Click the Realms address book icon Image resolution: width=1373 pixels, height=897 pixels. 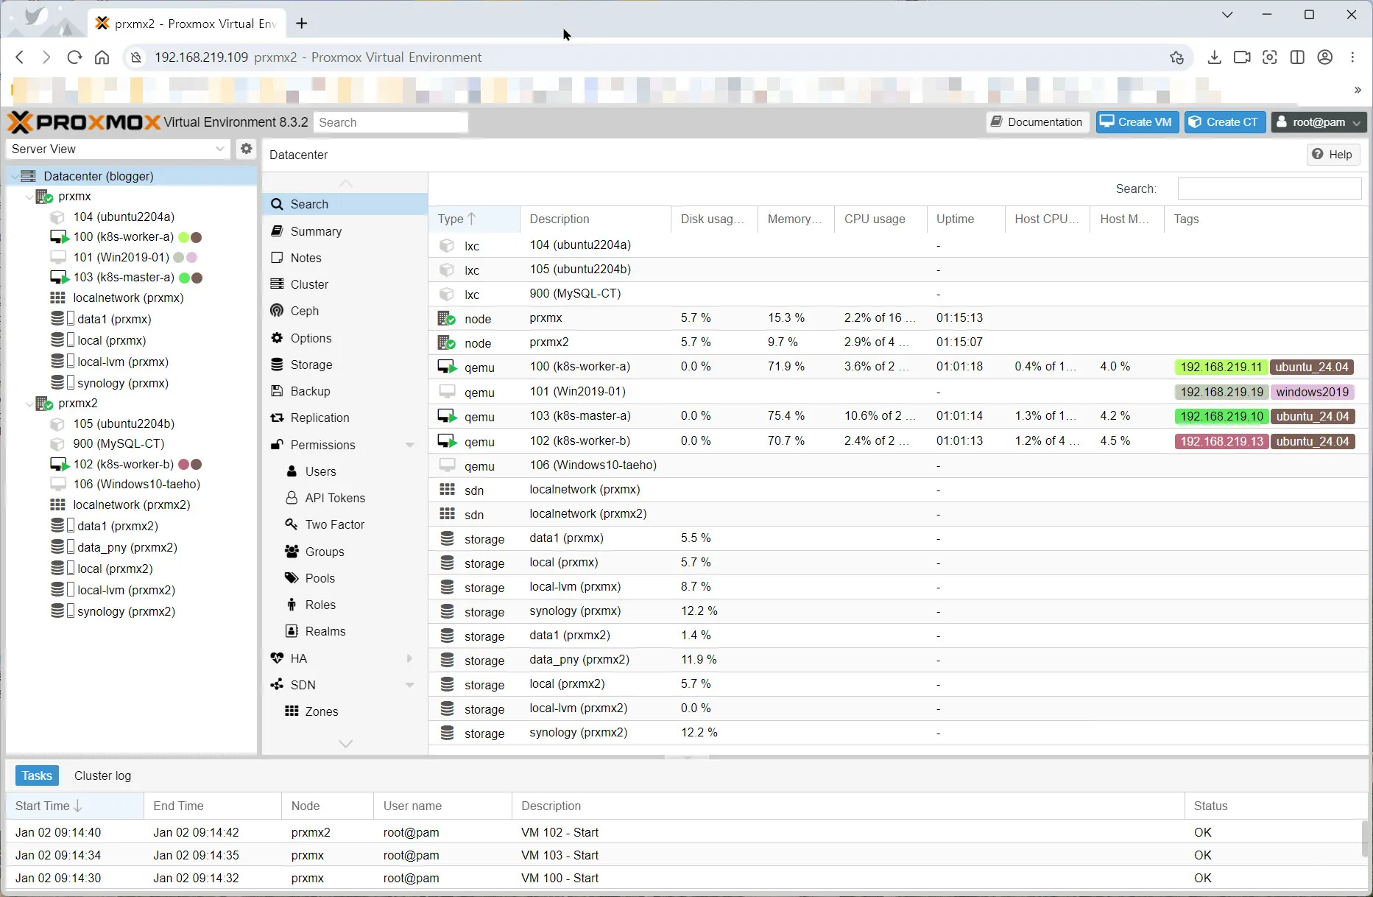(292, 631)
